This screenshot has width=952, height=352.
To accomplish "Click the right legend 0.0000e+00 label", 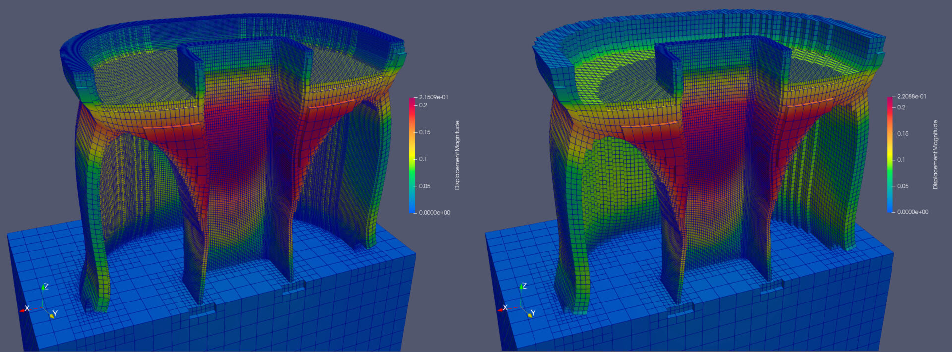I will 913,212.
